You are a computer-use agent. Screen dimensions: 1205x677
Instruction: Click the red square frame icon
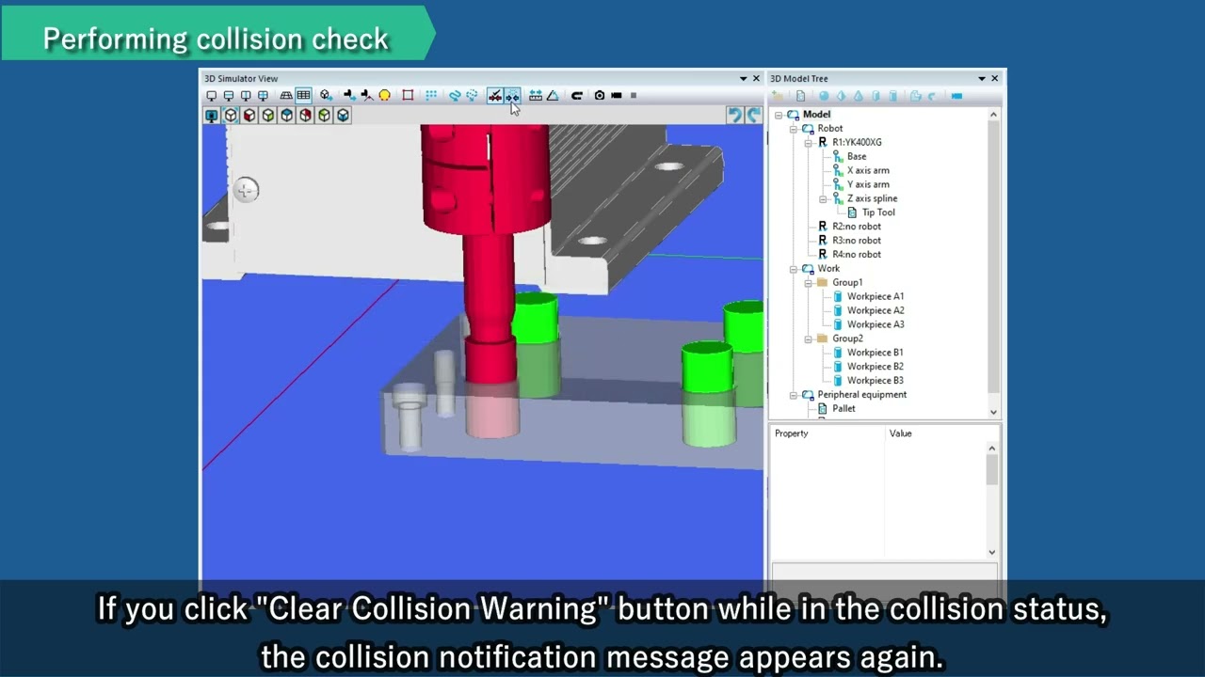(408, 95)
